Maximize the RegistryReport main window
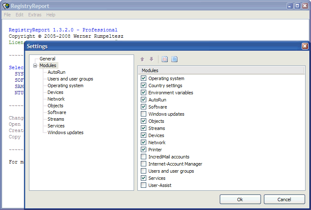Screen dimensions: 311x210 (298, 6)
